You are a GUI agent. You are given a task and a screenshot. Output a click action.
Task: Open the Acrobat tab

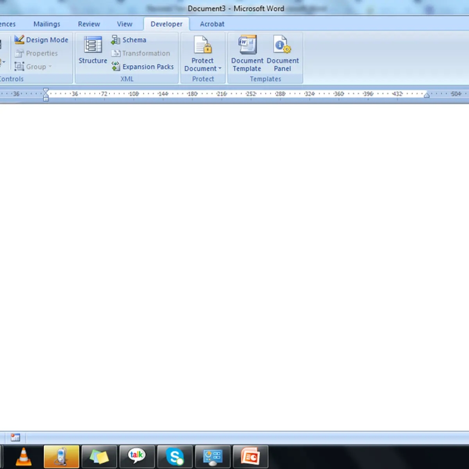click(212, 24)
